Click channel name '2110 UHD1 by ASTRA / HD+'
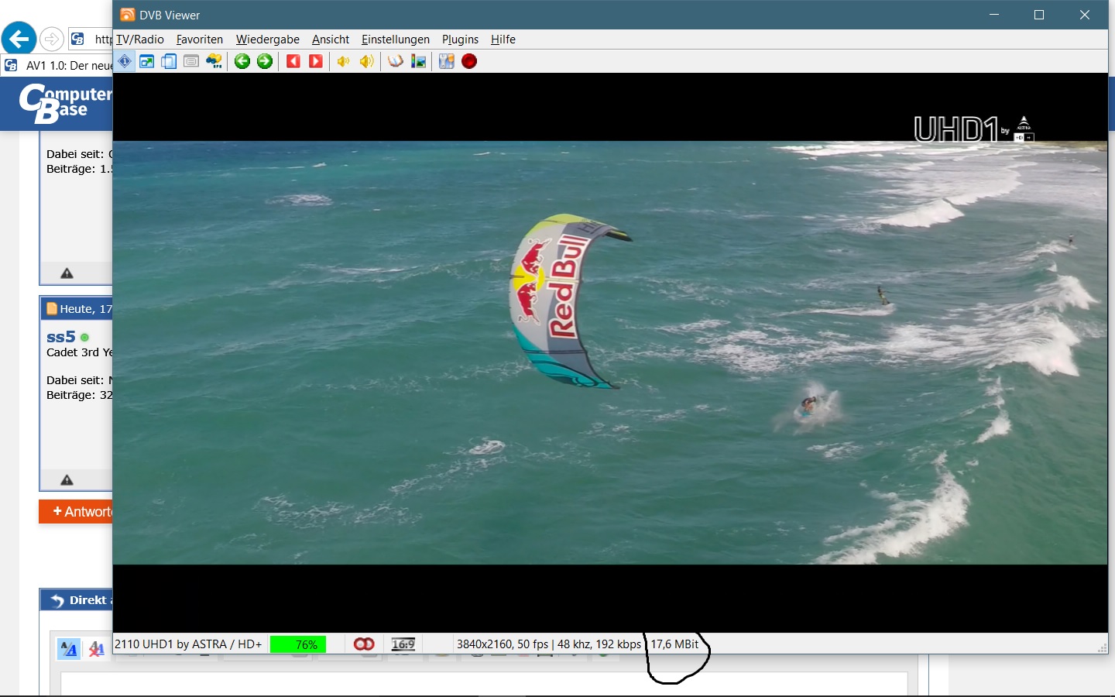The width and height of the screenshot is (1115, 697). [x=188, y=644]
